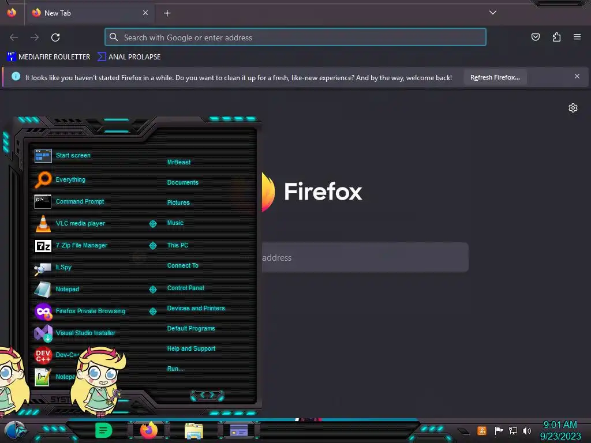This screenshot has width=591, height=443.
Task: Open Devices and Printers
Action: tap(196, 308)
